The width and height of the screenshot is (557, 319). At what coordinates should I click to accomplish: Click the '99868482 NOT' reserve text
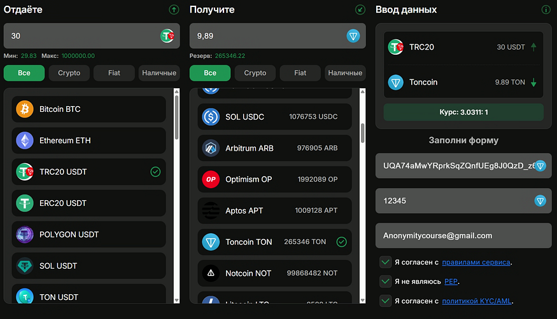coord(313,273)
